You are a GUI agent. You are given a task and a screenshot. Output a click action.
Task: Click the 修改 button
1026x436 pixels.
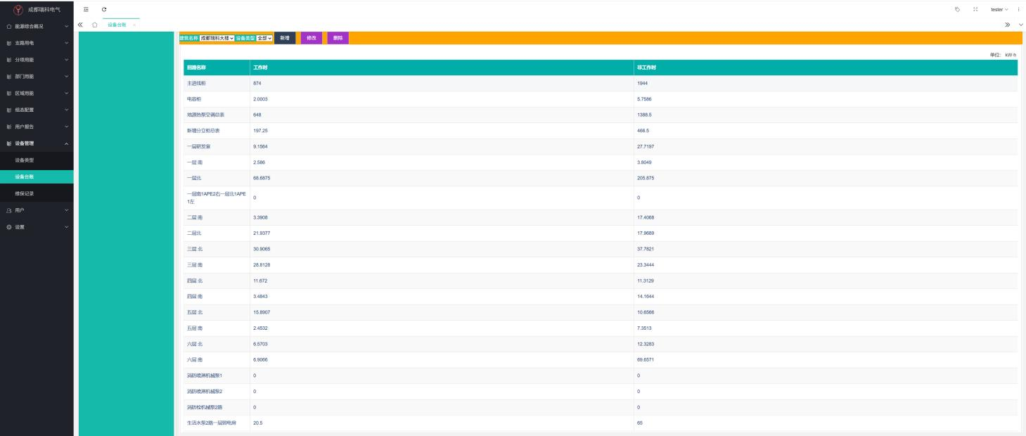(312, 38)
